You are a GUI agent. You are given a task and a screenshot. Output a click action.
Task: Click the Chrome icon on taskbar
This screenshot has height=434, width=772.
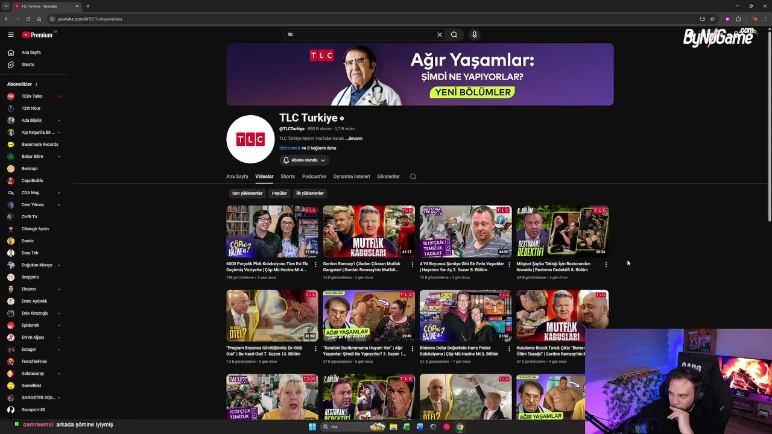(460, 427)
